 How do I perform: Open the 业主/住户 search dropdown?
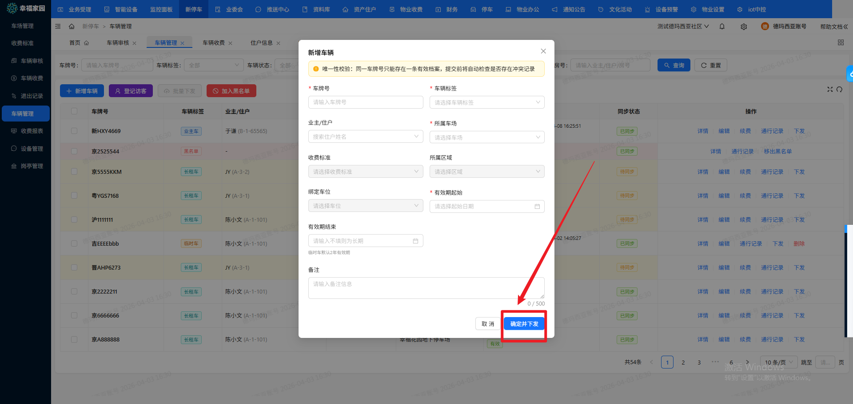point(365,137)
